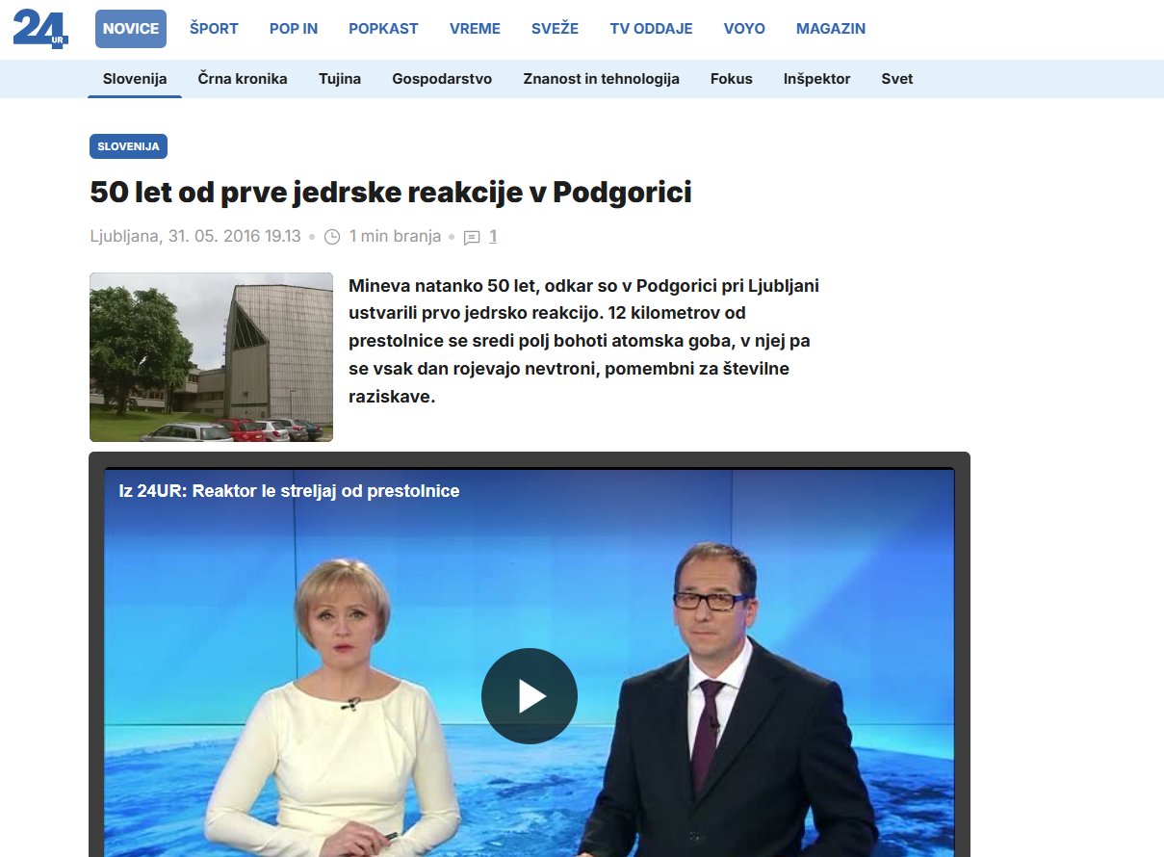
Task: Click the comment count number 1
Action: pos(493,236)
